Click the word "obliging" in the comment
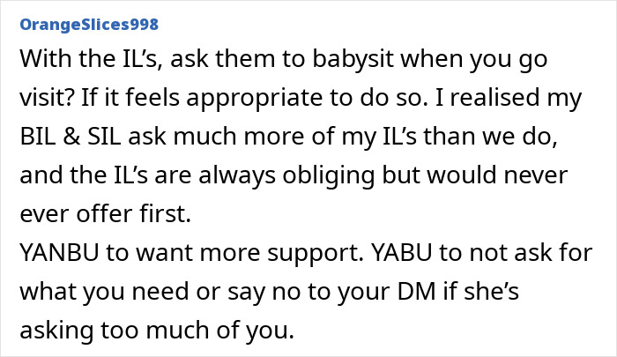The height and width of the screenshot is (357, 617). (x=329, y=175)
